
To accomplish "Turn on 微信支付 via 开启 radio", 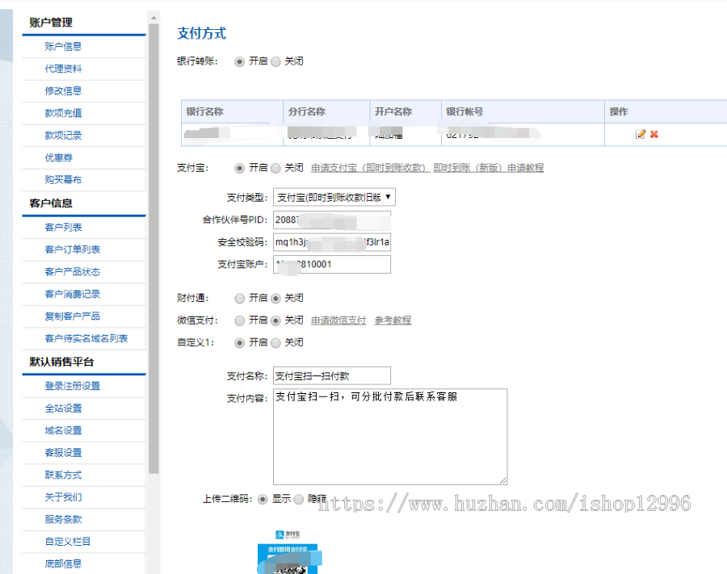I will pyautogui.click(x=240, y=320).
